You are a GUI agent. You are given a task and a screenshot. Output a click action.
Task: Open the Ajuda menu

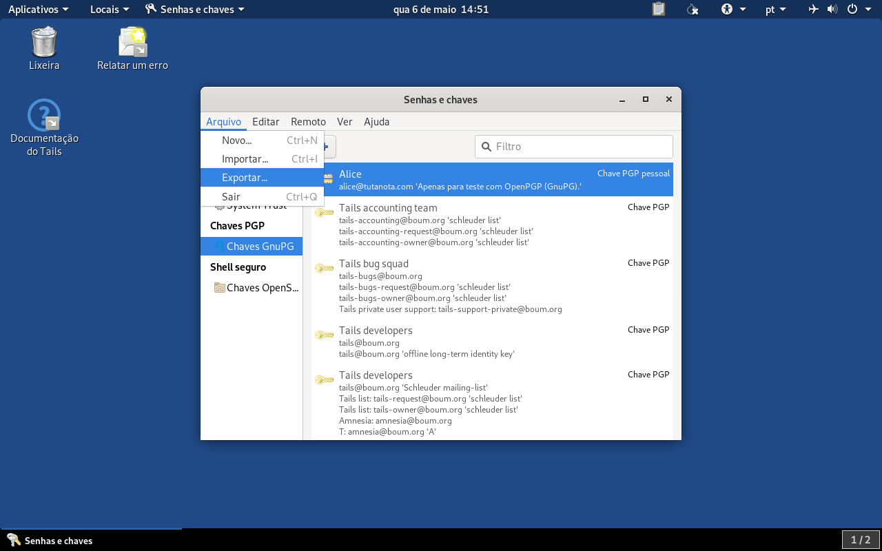click(x=377, y=122)
